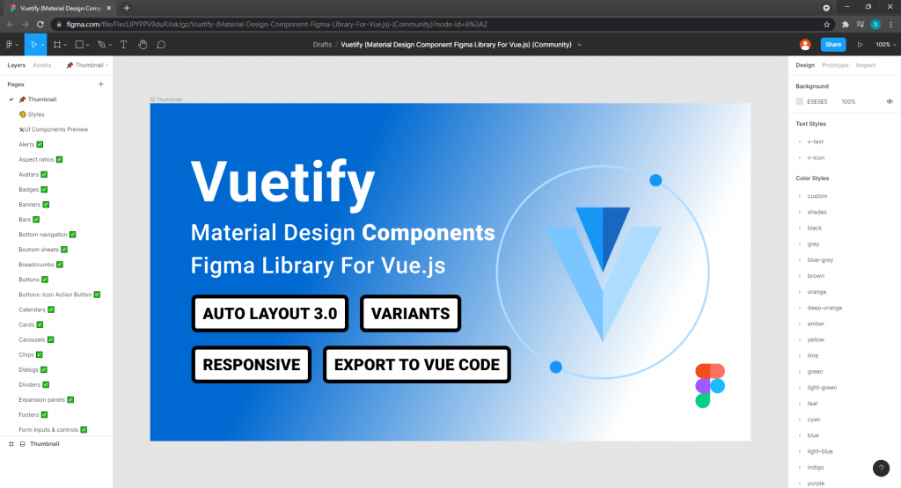The height and width of the screenshot is (488, 901).
Task: Open browser extensions puzzle icon
Action: click(x=846, y=24)
